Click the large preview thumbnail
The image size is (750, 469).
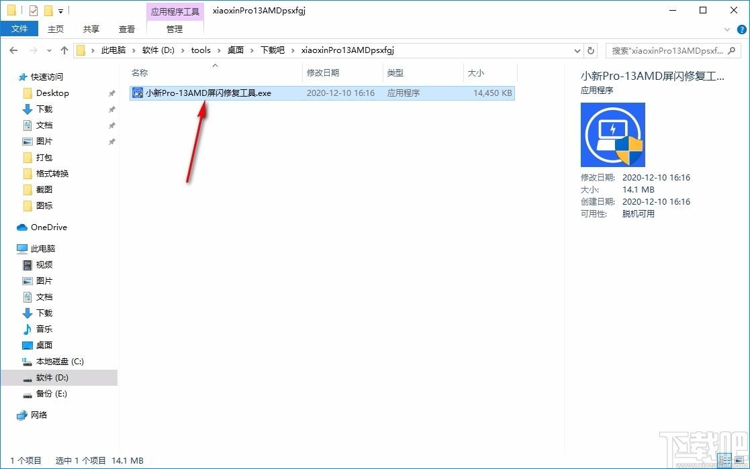[x=613, y=135]
